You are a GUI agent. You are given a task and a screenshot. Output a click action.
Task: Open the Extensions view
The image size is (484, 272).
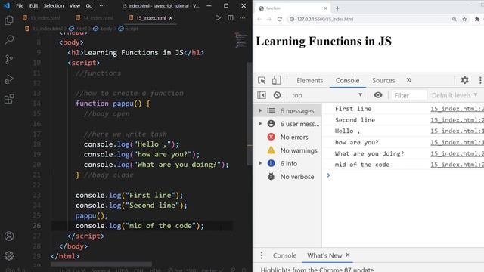[9, 99]
